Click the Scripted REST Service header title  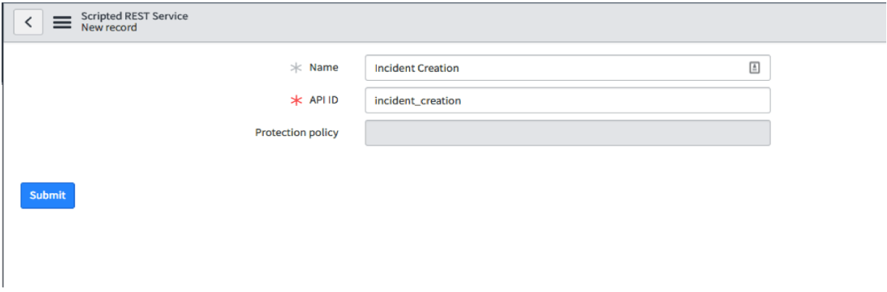click(x=135, y=16)
